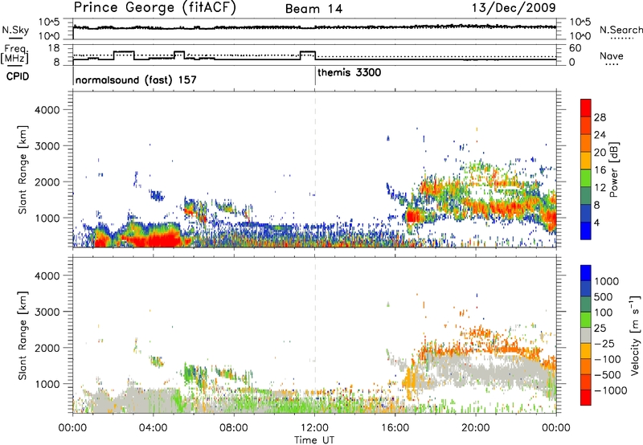This screenshot has width=643, height=445.
Task: Click the '08:00' time tick label
Action: tap(234, 428)
